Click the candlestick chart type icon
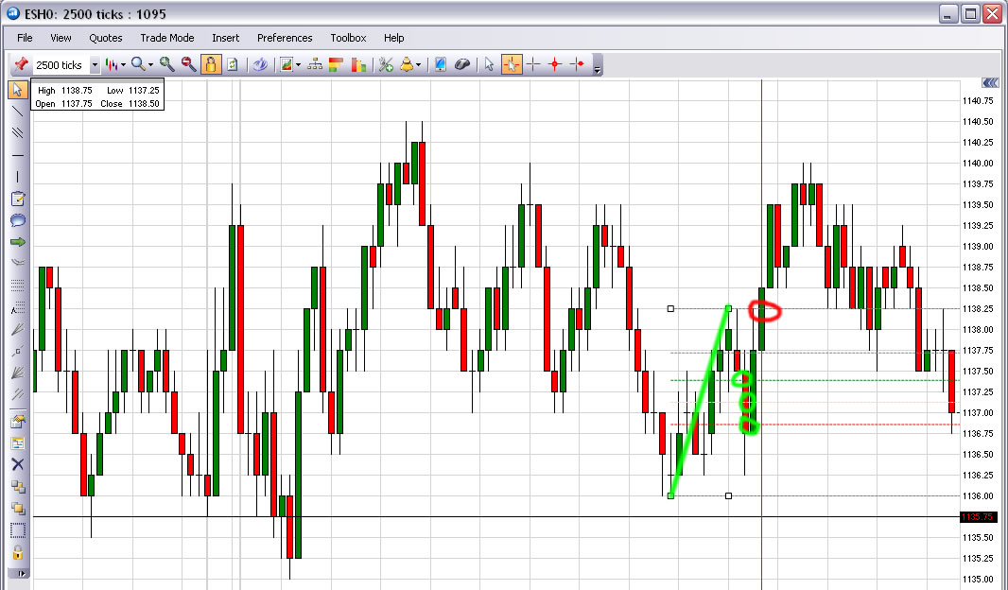This screenshot has width=1008, height=590. 112,64
